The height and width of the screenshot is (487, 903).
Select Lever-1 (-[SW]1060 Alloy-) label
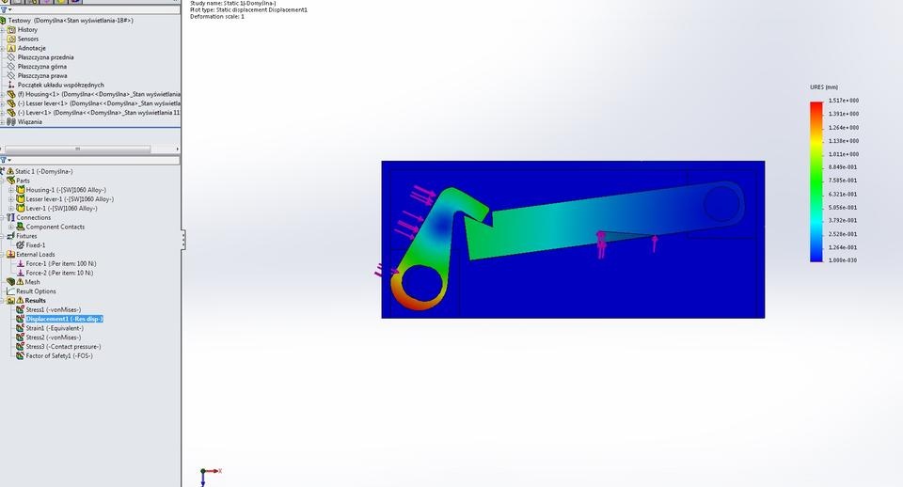pyautogui.click(x=62, y=208)
